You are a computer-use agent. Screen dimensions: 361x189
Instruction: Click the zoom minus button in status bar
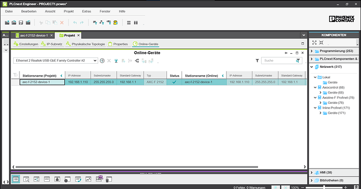point(303,187)
